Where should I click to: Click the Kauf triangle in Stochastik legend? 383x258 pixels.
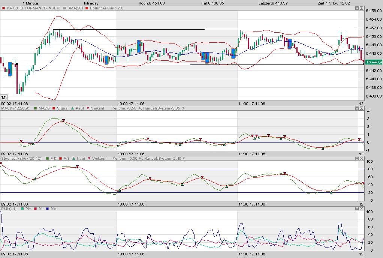(74, 159)
